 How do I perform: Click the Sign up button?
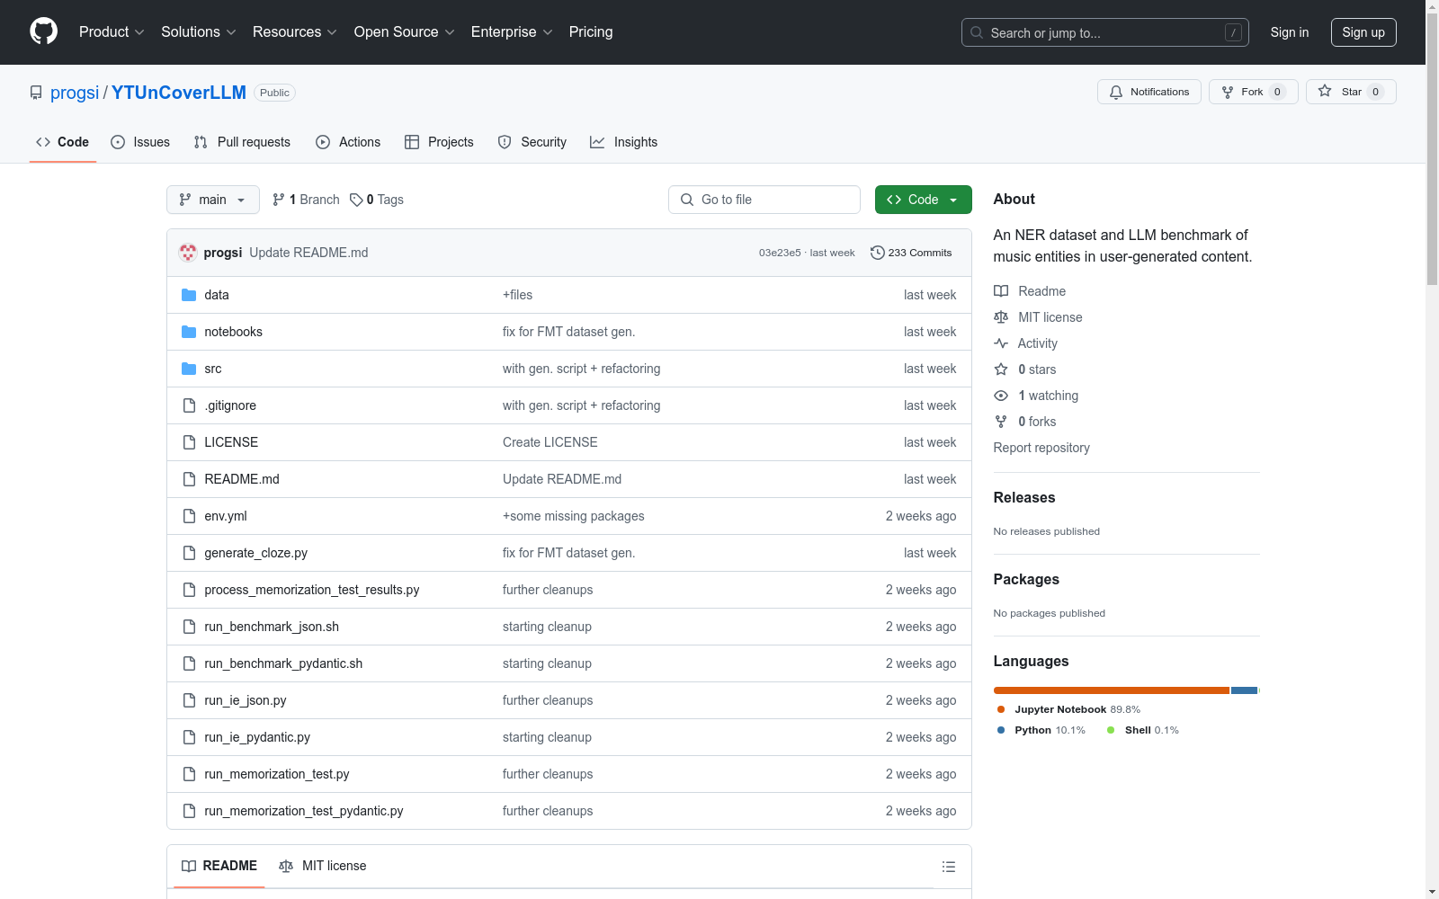click(1363, 32)
